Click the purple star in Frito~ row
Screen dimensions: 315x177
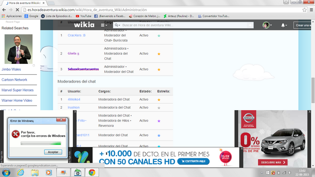coord(159,121)
